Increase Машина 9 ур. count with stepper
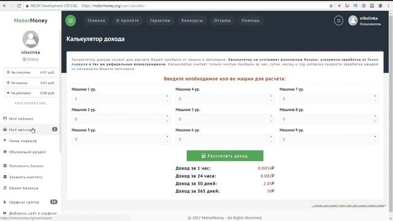The image size is (393, 221). [375, 137]
